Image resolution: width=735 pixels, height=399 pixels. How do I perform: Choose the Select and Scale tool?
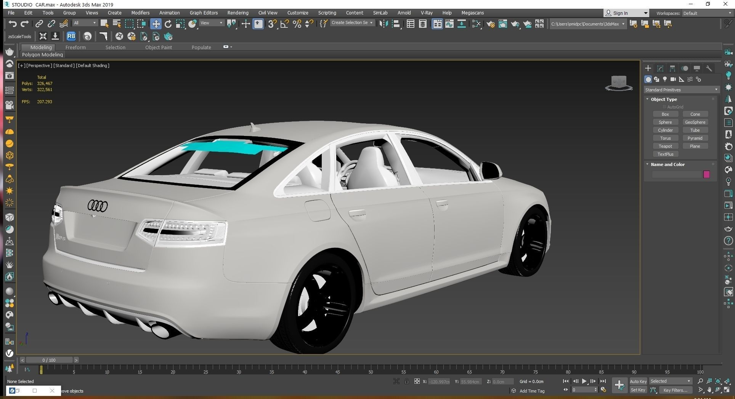pyautogui.click(x=180, y=24)
